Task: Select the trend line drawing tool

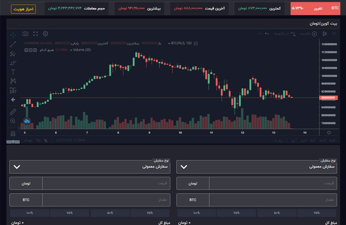Action: [13, 44]
